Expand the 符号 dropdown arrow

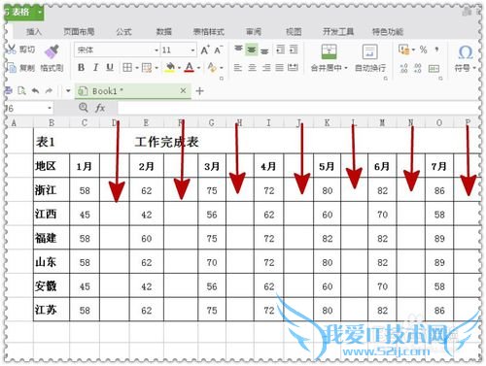coord(474,68)
